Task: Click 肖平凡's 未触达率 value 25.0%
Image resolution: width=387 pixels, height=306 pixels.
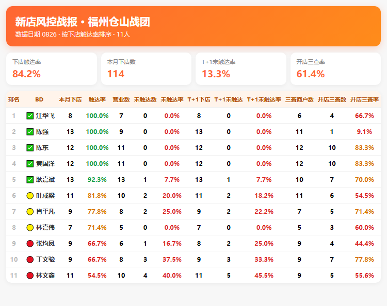Action: 172,212
